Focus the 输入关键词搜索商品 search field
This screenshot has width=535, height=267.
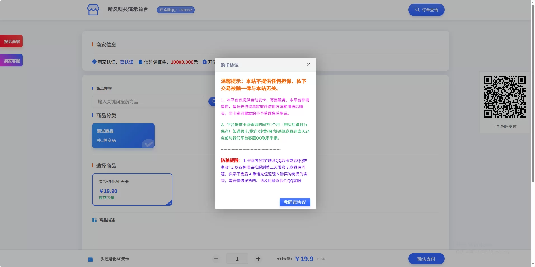point(148,101)
